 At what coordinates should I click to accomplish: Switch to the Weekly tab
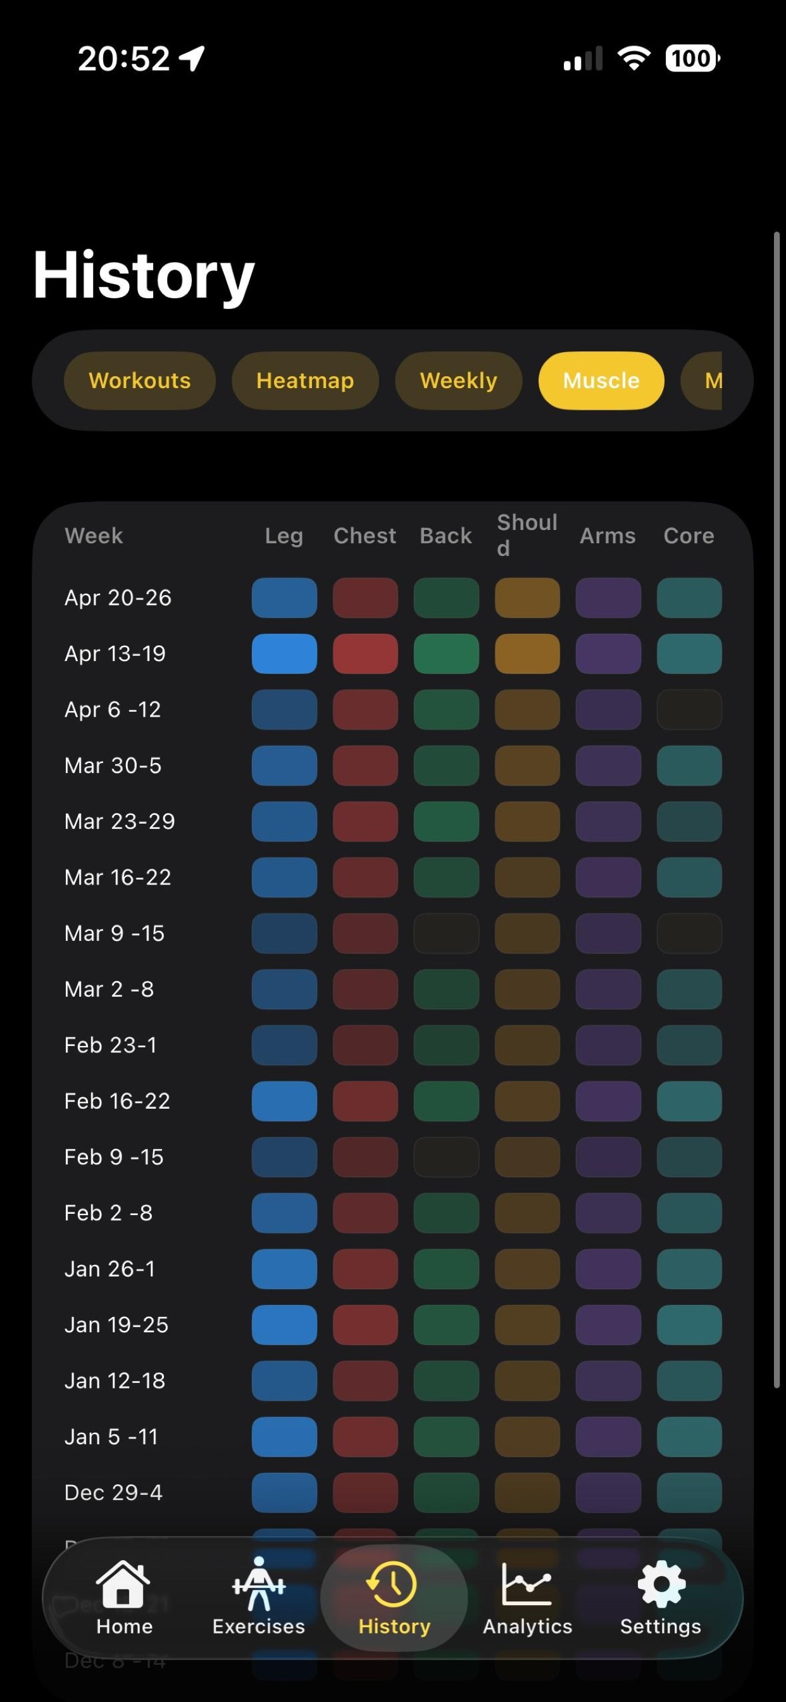458,381
